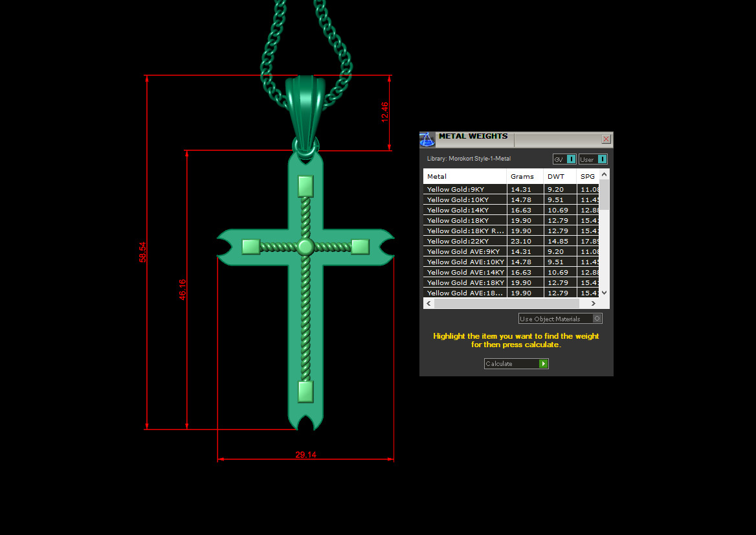This screenshot has width=756, height=535.
Task: Select the pendant bail
Action: pyautogui.click(x=306, y=113)
